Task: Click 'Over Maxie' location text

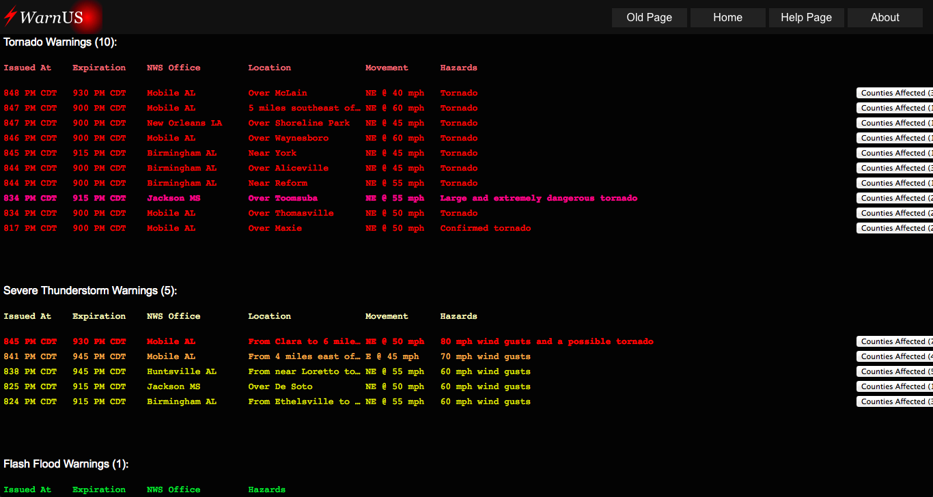Action: 275,228
